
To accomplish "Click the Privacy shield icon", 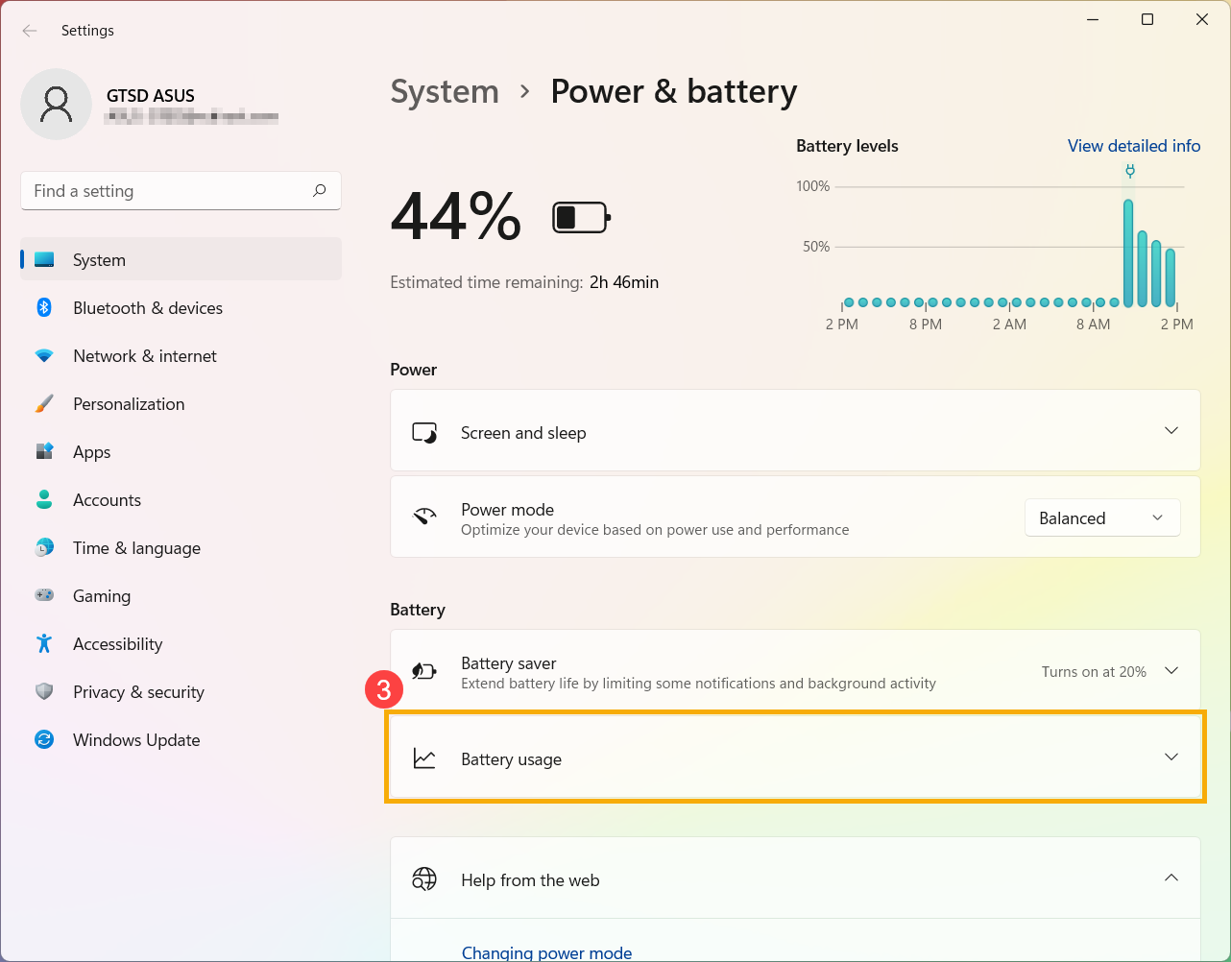I will [44, 691].
